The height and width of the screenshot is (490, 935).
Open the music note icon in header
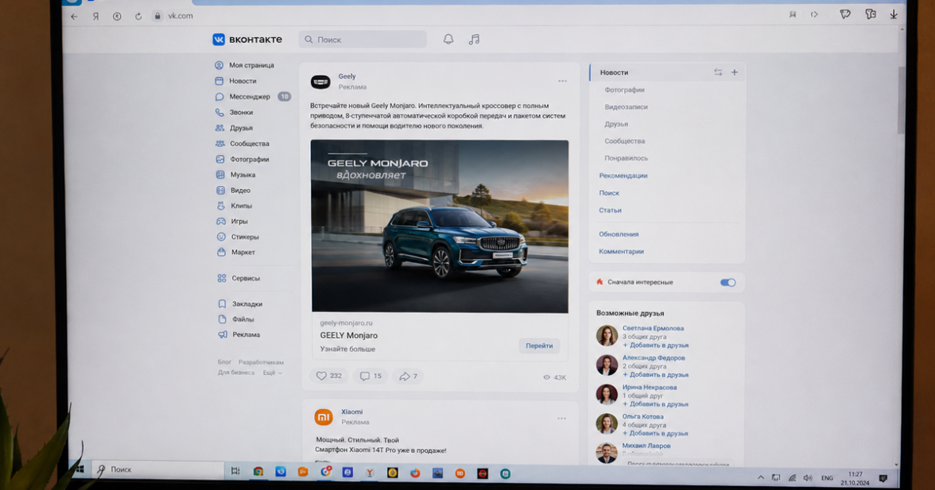pos(474,39)
